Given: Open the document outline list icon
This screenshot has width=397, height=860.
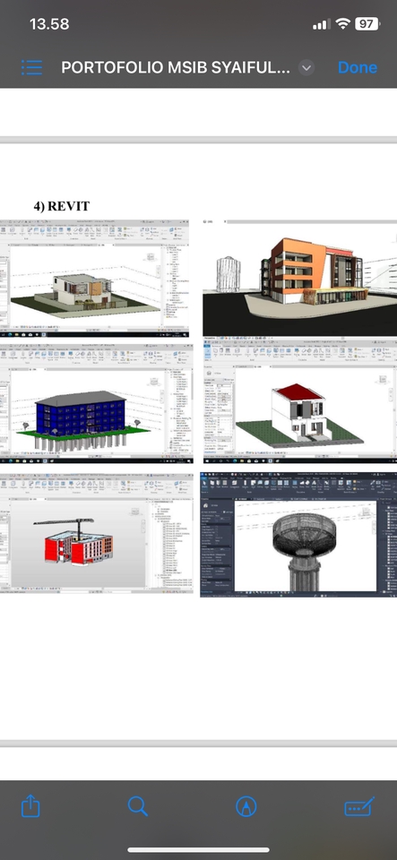Looking at the screenshot, I should (31, 67).
